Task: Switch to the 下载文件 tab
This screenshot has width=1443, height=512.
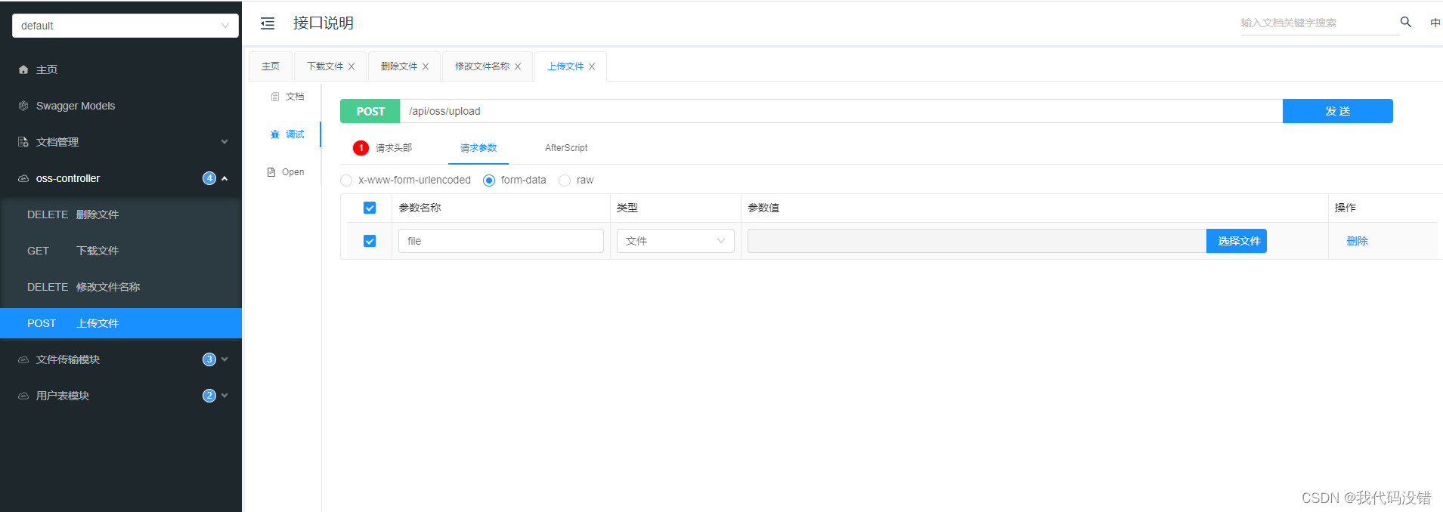Action: point(325,66)
